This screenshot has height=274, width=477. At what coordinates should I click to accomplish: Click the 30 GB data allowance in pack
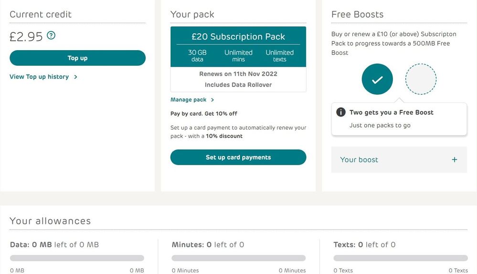click(x=197, y=56)
